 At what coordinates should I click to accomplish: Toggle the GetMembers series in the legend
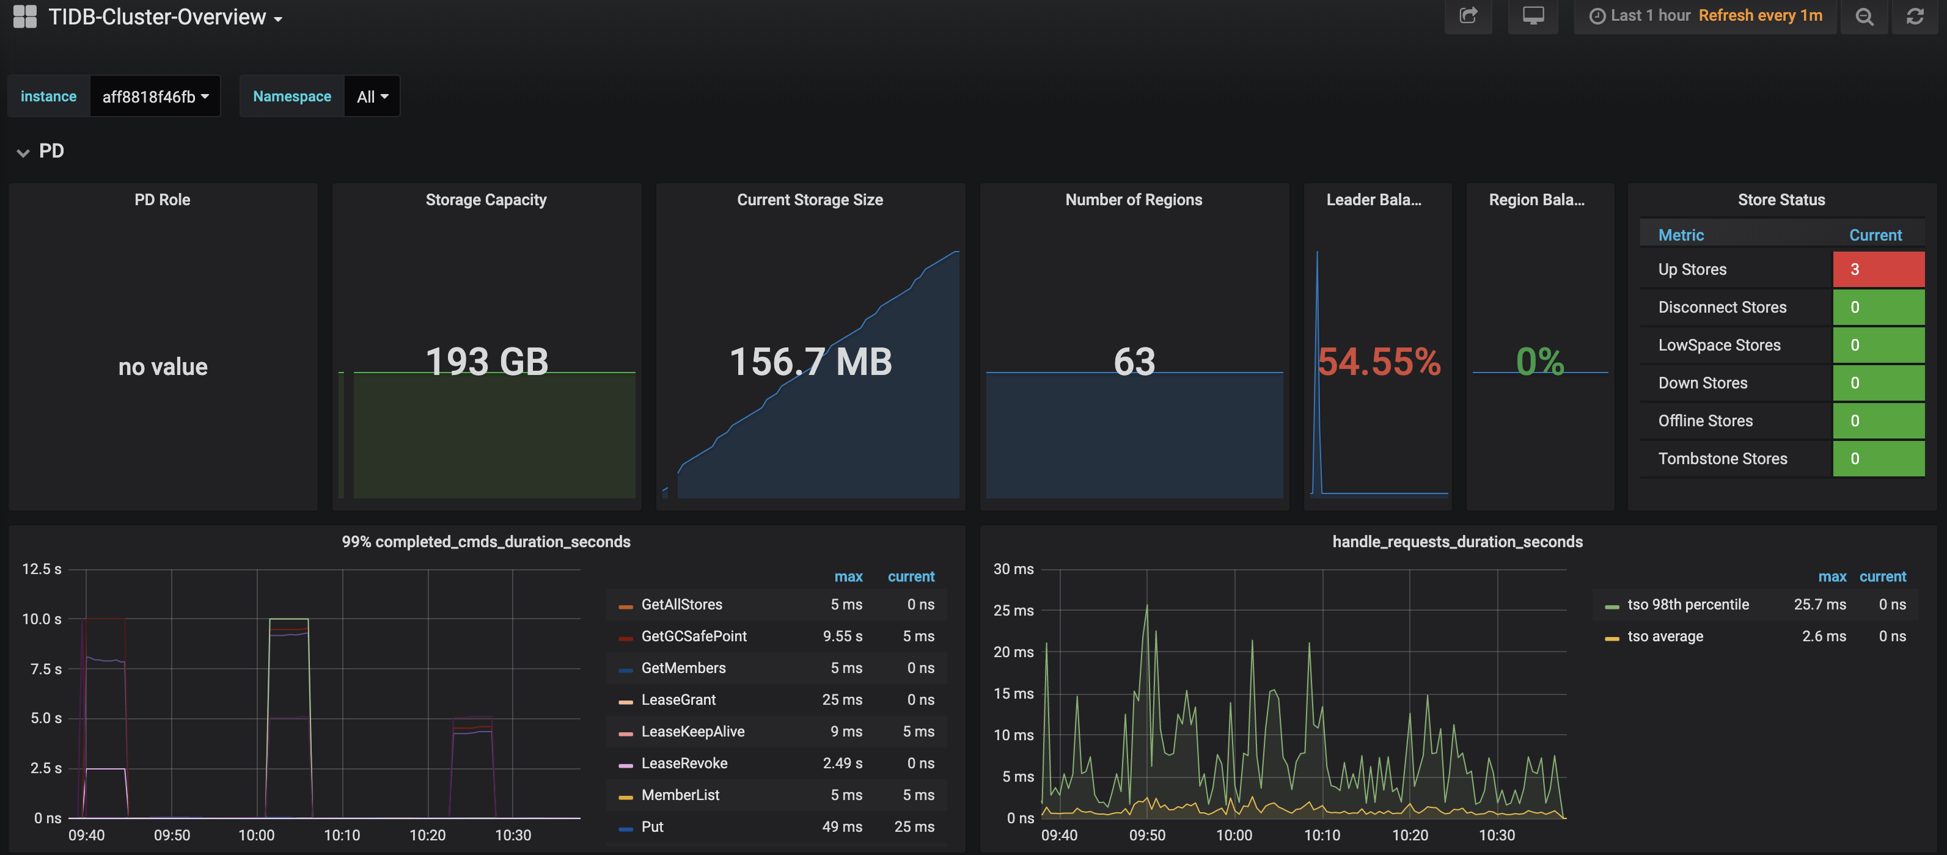coord(683,668)
